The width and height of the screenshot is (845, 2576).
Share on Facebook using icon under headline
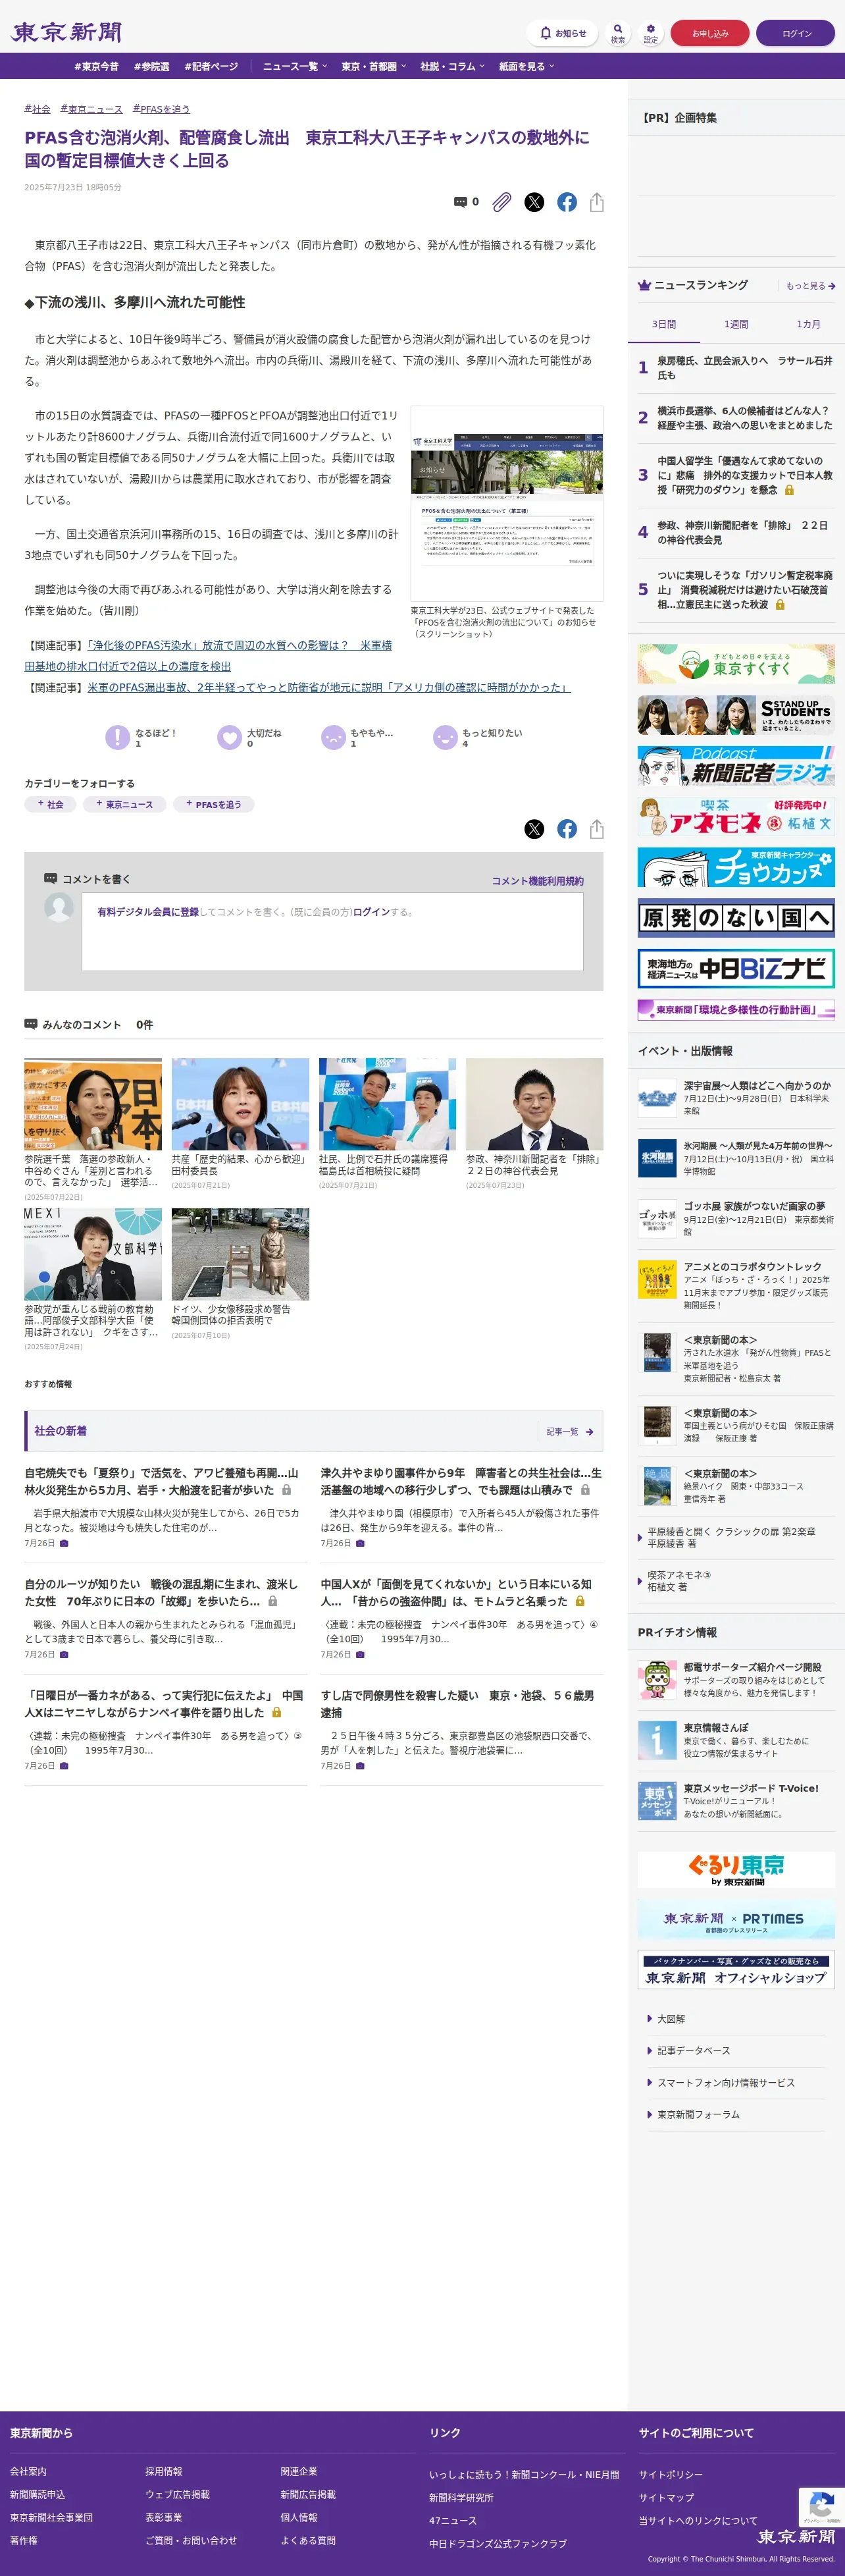[567, 202]
